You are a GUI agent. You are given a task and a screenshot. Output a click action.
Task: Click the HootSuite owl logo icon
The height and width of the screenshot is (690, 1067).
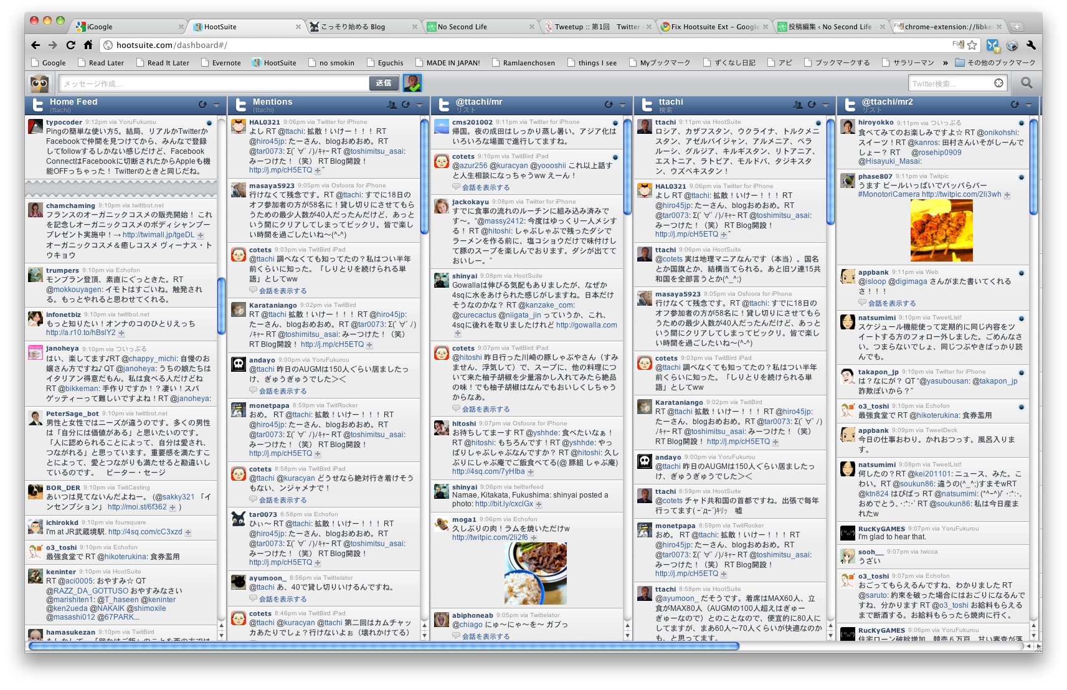[x=39, y=83]
